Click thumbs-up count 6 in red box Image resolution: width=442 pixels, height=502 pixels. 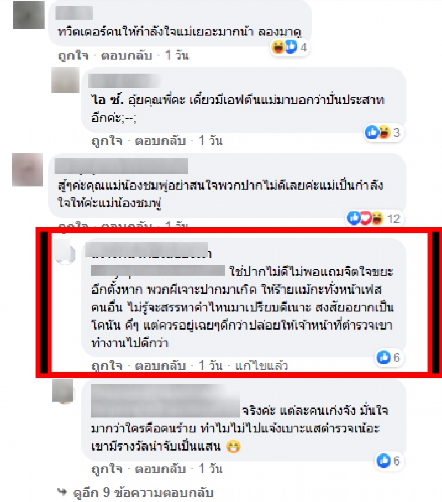pos(388,357)
